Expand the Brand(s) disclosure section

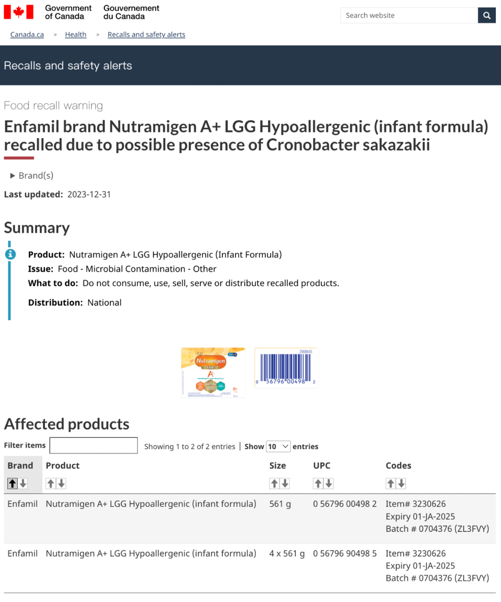pyautogui.click(x=32, y=176)
